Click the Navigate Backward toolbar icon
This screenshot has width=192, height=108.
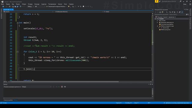(x=3, y=7)
